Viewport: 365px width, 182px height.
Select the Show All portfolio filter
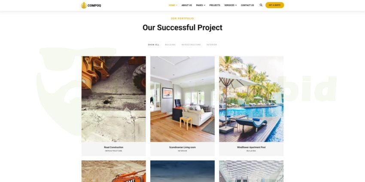pos(154,45)
